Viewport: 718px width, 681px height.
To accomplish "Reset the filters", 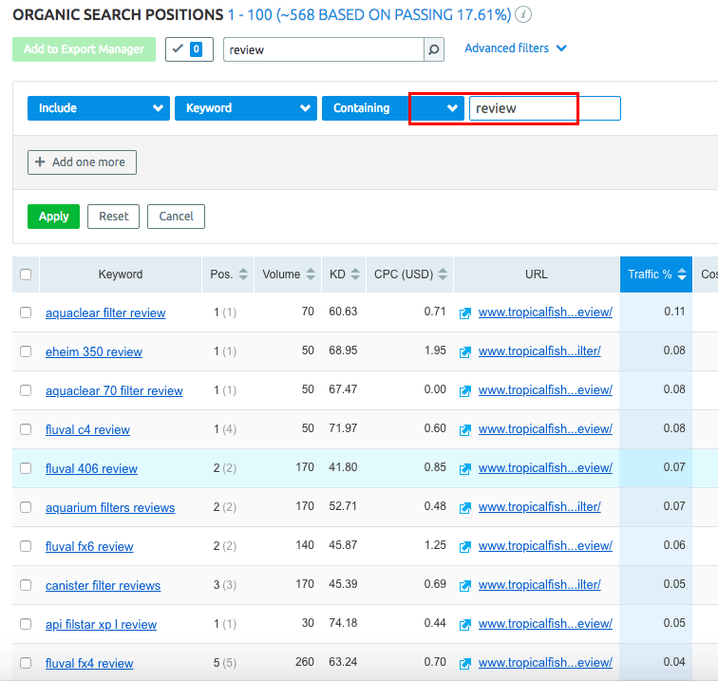I will (x=114, y=217).
